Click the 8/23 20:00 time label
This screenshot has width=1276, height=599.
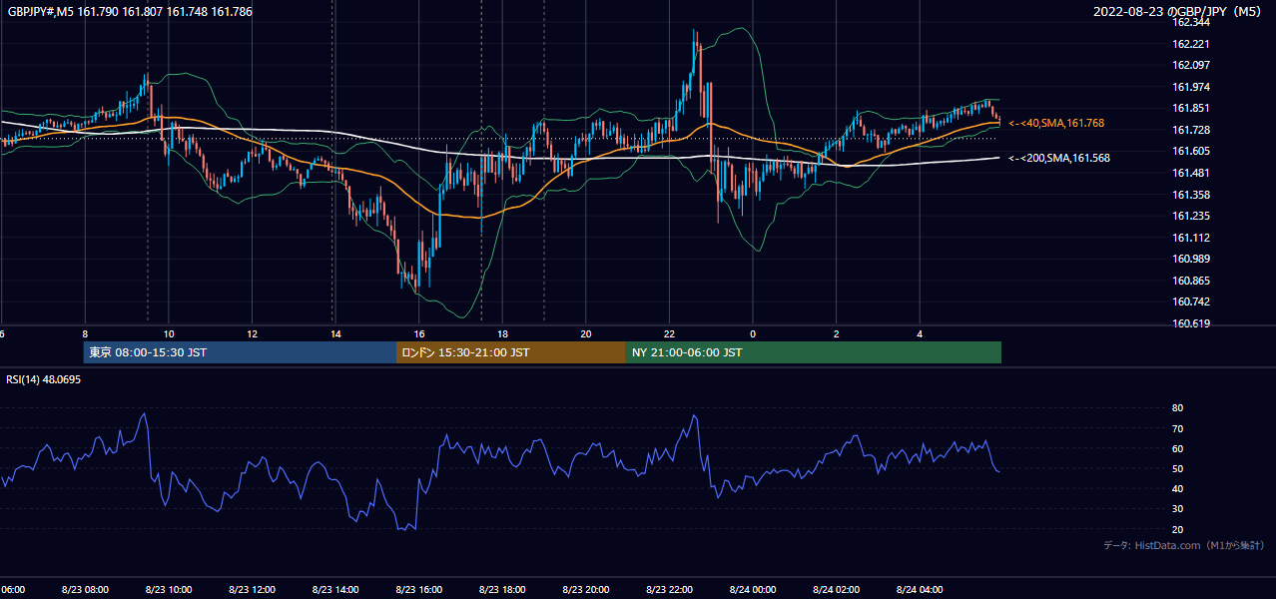coord(586,590)
